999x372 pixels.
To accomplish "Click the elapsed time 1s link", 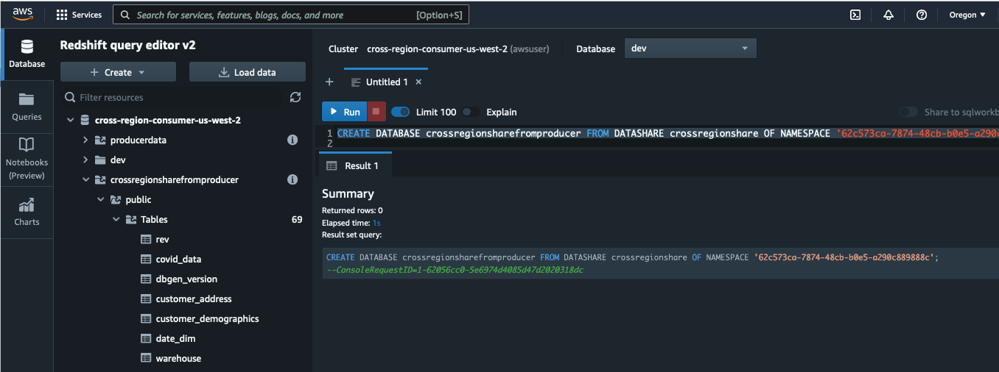I will point(376,223).
